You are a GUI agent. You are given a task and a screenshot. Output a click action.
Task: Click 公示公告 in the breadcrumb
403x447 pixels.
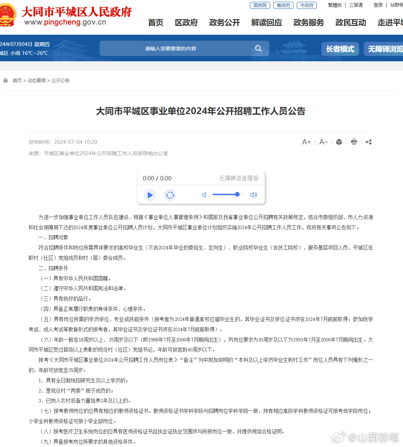pos(61,80)
